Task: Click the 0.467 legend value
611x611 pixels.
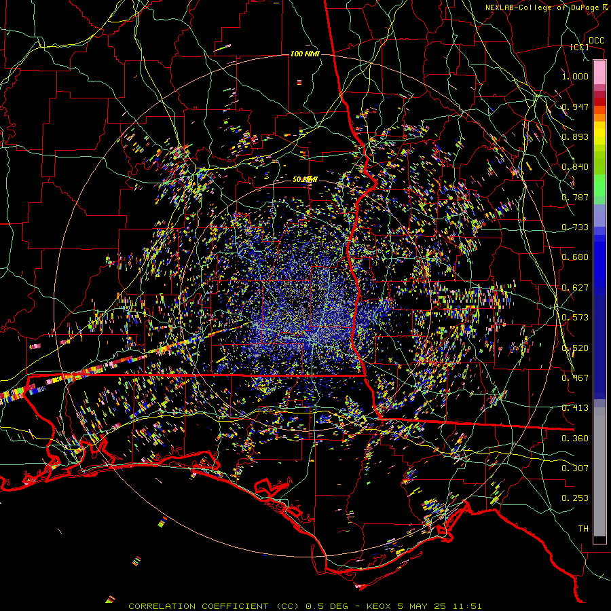Action: pos(575,378)
